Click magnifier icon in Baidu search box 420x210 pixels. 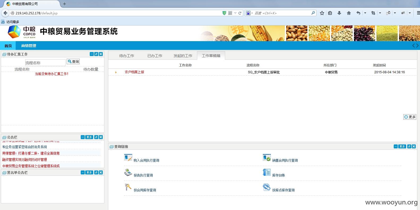313,13
